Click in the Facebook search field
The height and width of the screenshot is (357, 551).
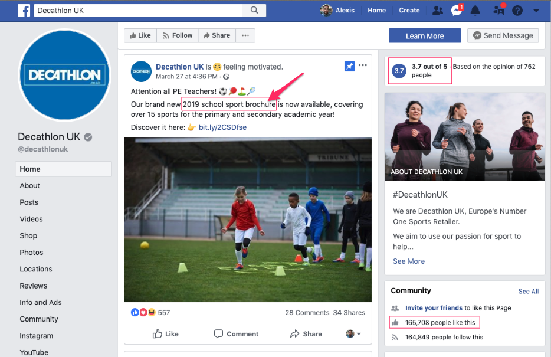coord(138,11)
